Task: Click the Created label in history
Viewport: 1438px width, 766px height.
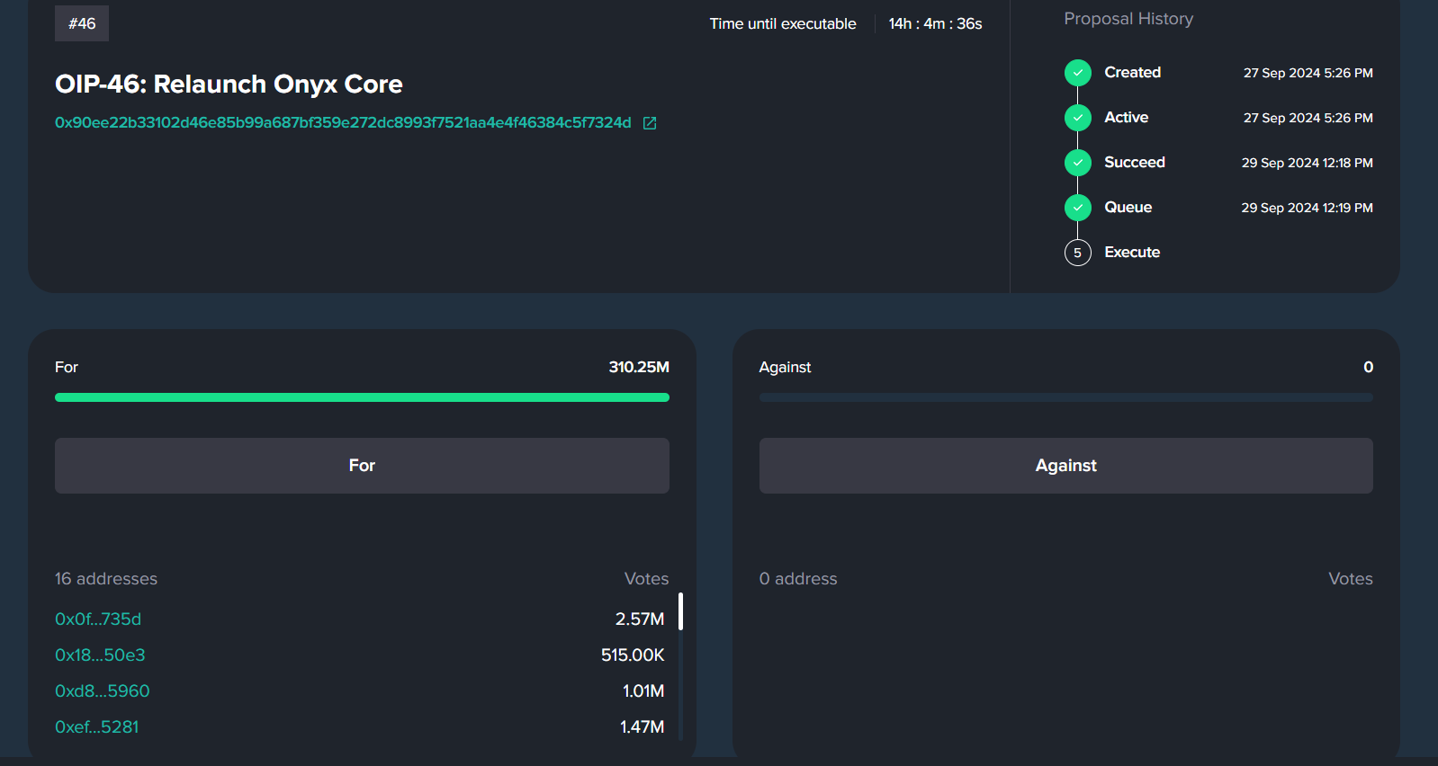Action: click(1132, 72)
